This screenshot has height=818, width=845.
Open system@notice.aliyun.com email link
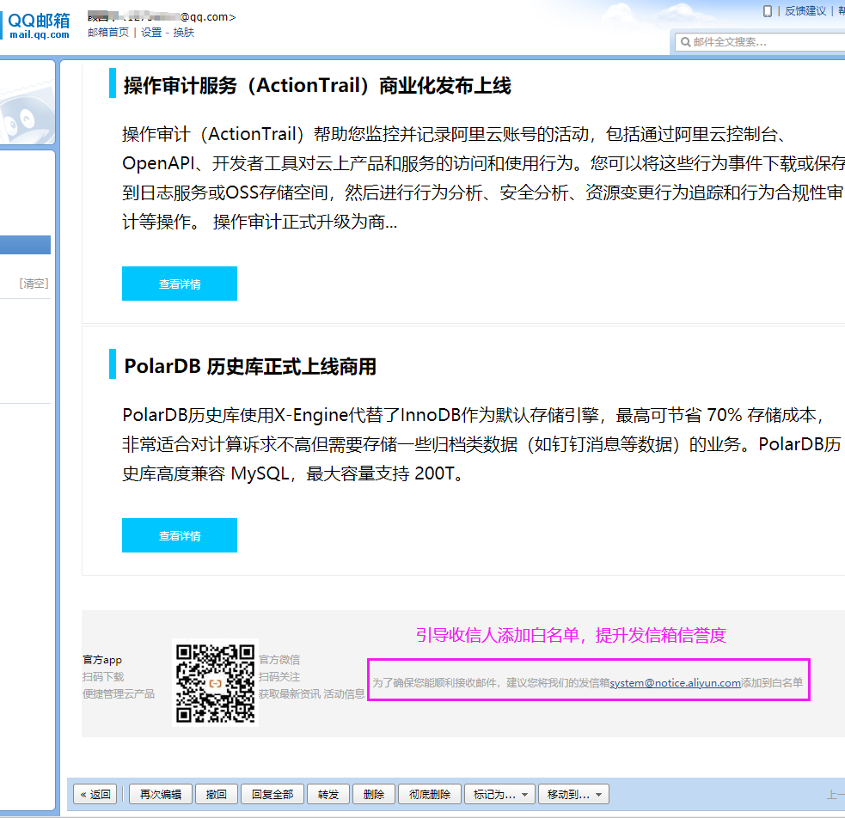(x=676, y=683)
